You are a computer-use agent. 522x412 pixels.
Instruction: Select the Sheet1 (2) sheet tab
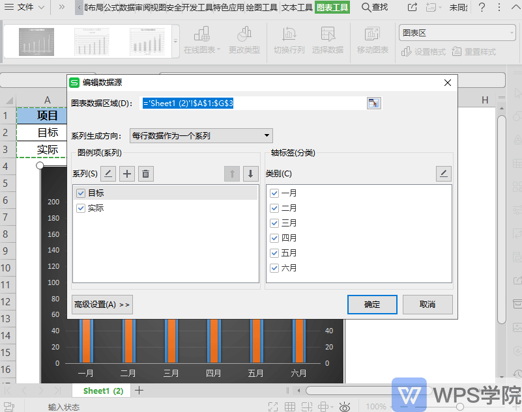(103, 391)
